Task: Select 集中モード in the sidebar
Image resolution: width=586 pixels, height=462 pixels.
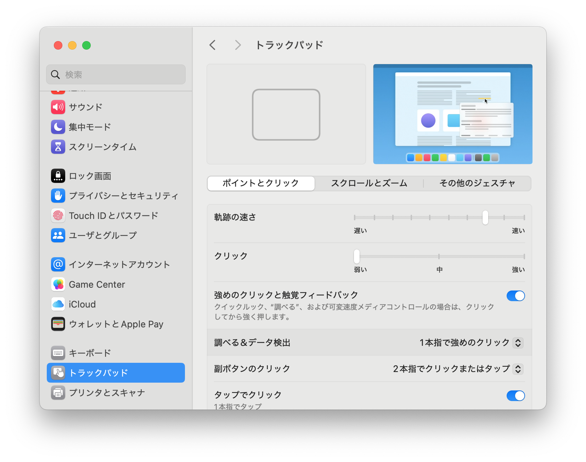Action: point(90,127)
